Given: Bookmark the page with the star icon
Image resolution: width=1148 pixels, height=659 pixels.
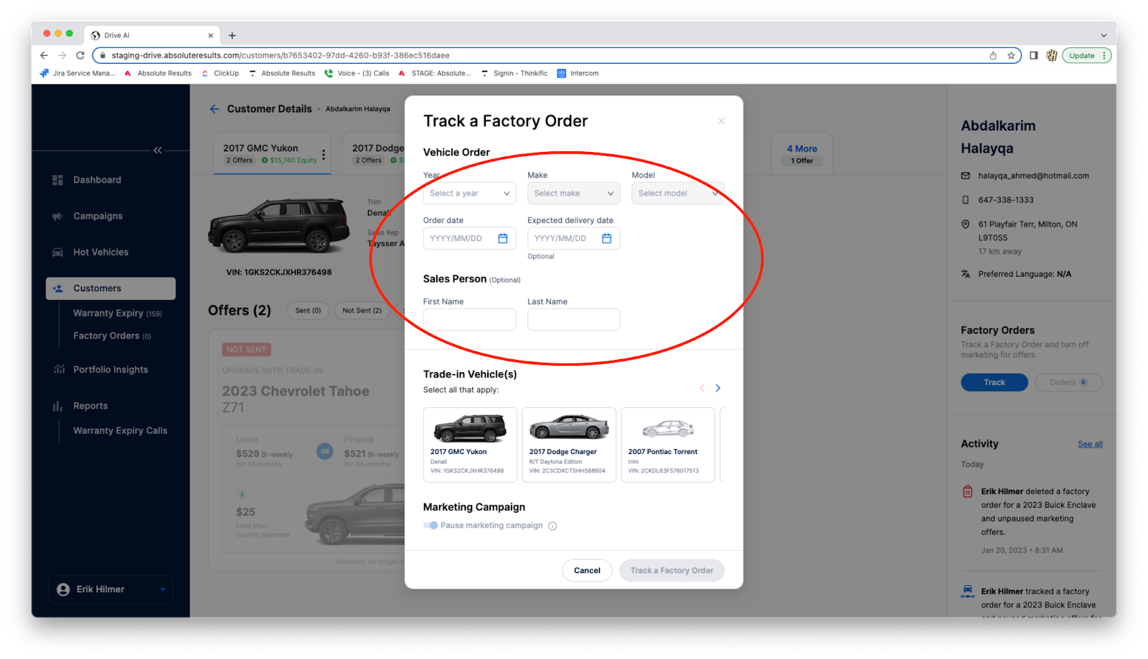Looking at the screenshot, I should tap(1011, 56).
